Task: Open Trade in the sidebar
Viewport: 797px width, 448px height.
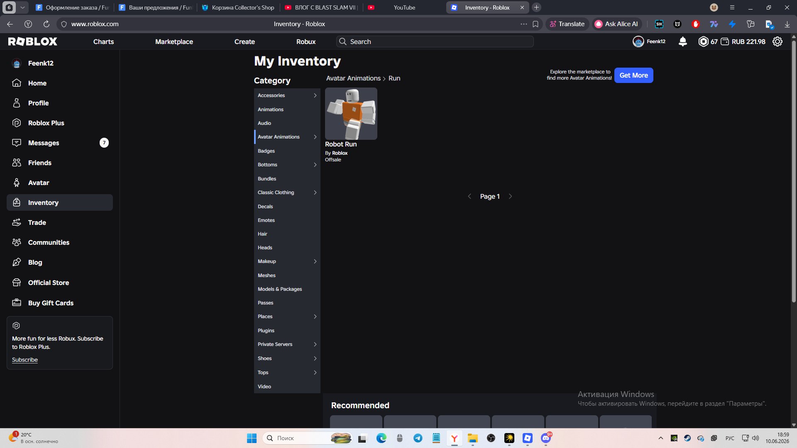Action: tap(60, 222)
